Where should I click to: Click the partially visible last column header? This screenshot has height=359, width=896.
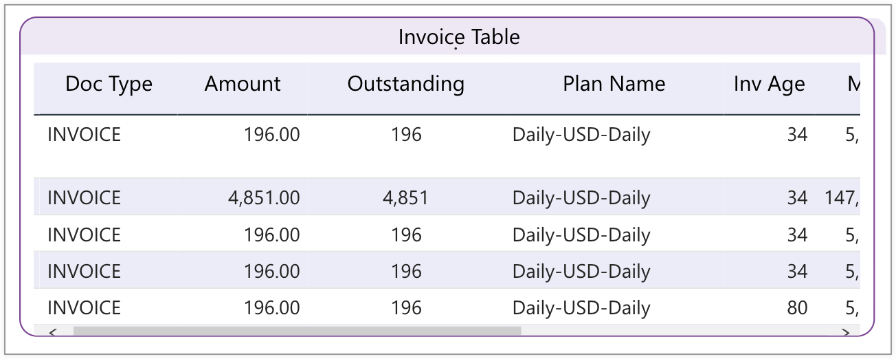coord(853,84)
